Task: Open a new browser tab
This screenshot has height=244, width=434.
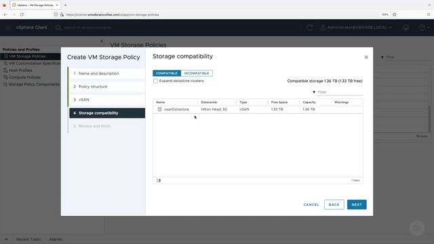Action: [x=65, y=5]
